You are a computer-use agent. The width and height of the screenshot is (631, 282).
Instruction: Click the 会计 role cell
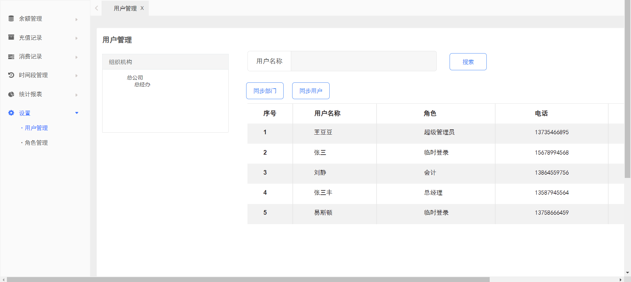pos(430,172)
